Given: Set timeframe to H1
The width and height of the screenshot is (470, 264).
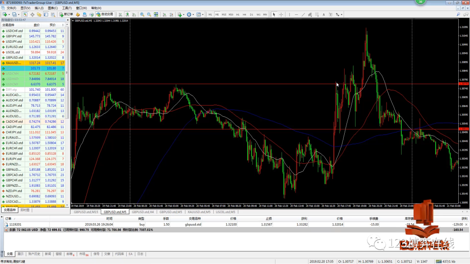Looking at the screenshot, I should pos(238,14).
